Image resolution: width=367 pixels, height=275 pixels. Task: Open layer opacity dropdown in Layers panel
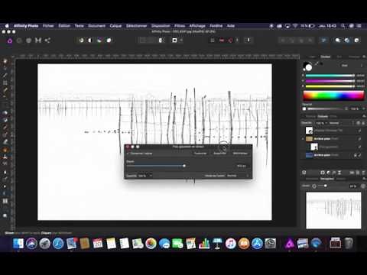(322, 123)
